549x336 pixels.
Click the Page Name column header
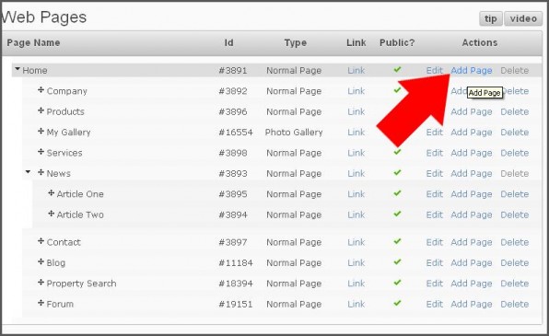click(x=33, y=42)
